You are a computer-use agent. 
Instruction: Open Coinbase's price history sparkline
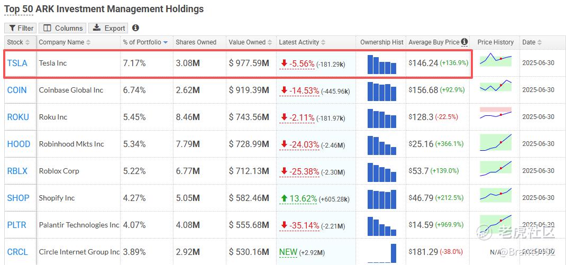pyautogui.click(x=496, y=86)
